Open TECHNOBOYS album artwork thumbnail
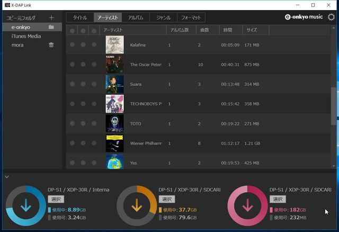The height and width of the screenshot is (232, 339). (x=115, y=104)
